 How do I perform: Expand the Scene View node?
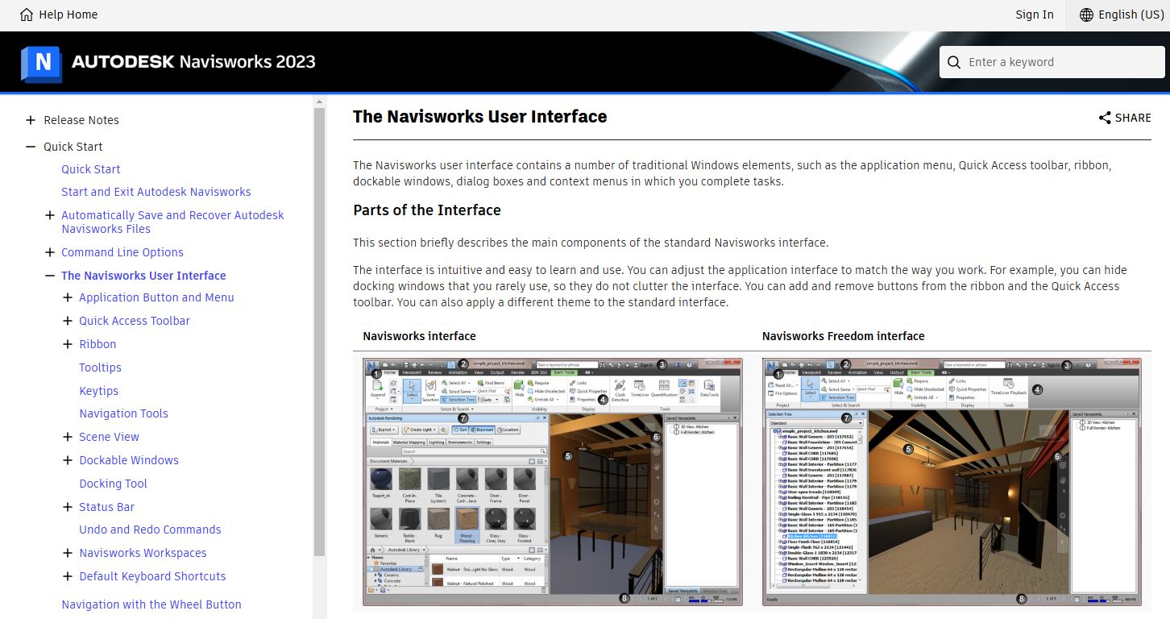click(x=68, y=437)
